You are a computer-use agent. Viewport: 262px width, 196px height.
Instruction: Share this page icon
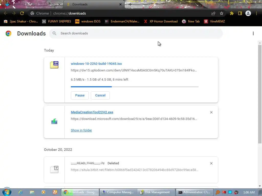(213, 13)
